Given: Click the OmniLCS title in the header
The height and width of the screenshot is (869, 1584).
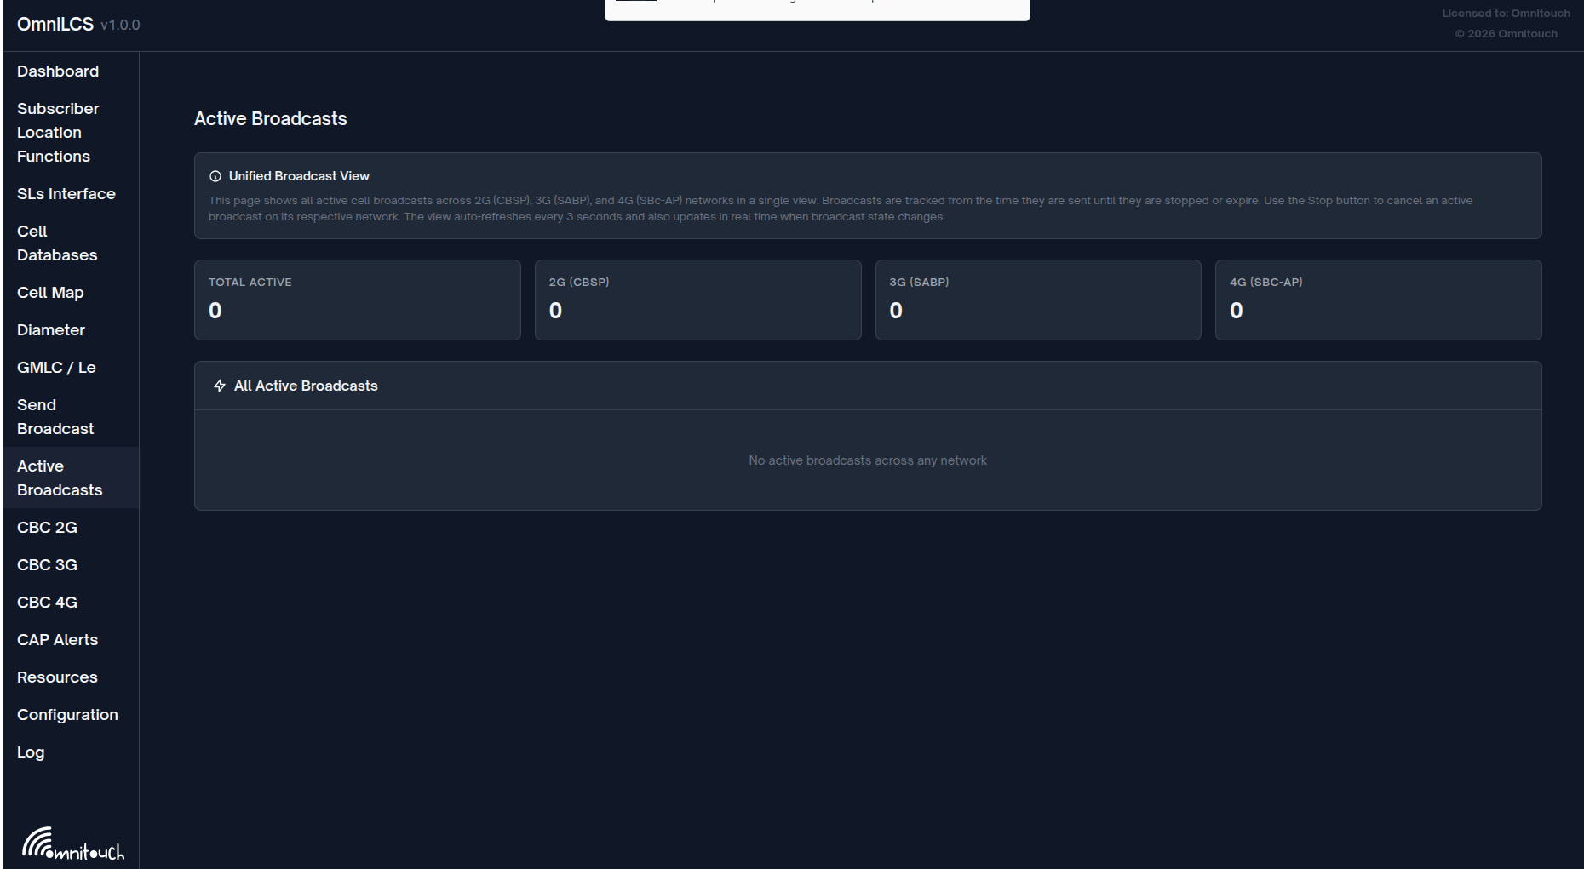Looking at the screenshot, I should (x=55, y=25).
